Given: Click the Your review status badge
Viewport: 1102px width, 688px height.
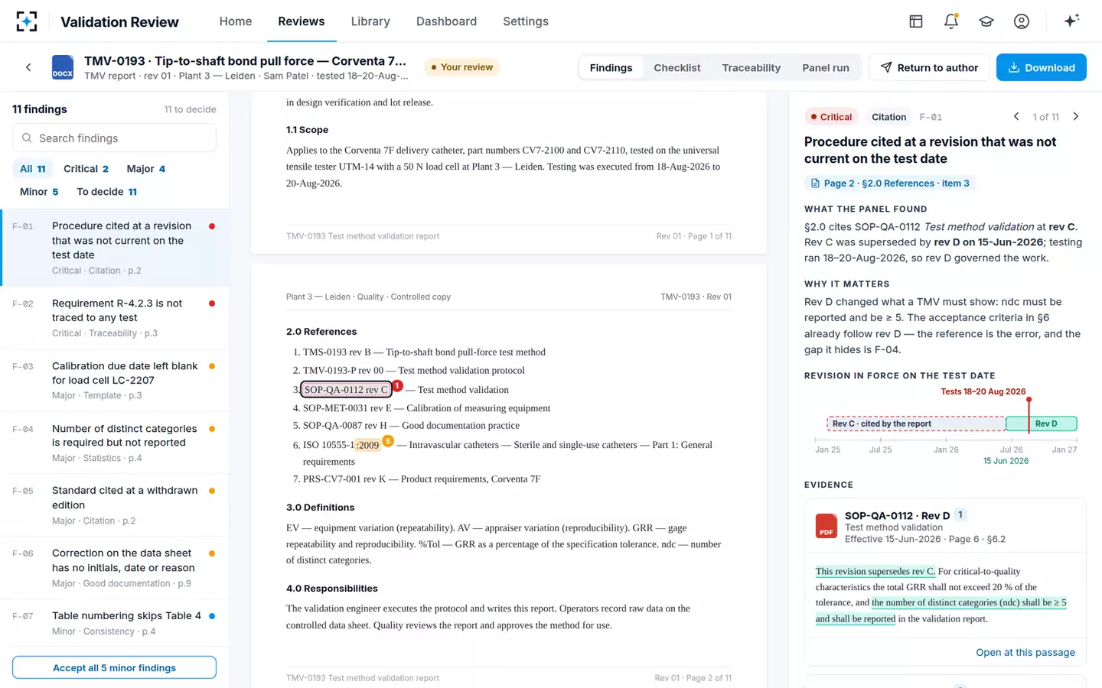Looking at the screenshot, I should tap(461, 67).
